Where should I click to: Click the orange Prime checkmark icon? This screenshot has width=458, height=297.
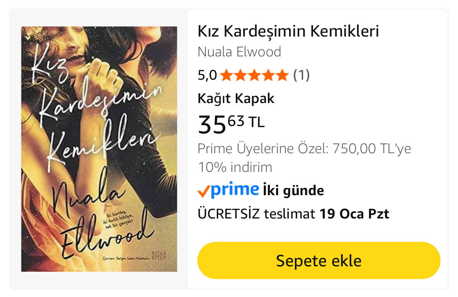(204, 191)
